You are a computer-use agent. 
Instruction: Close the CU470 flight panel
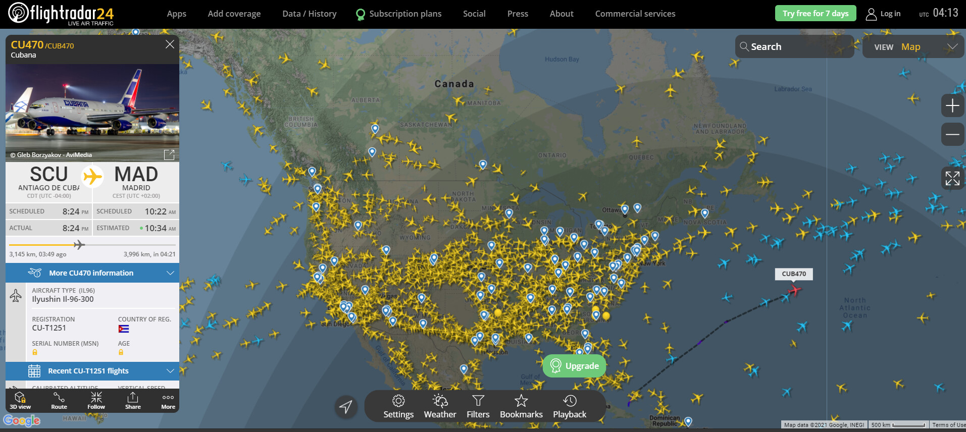[170, 44]
